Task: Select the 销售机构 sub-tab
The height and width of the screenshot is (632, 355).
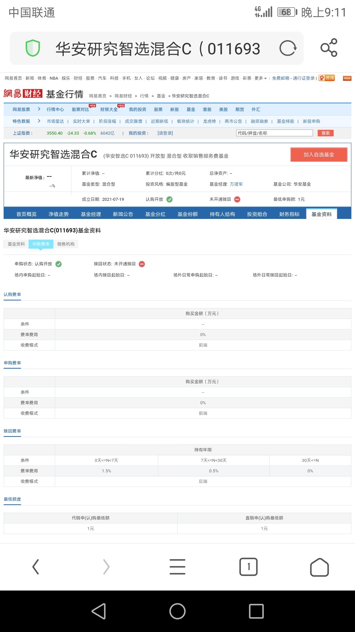Action: click(x=66, y=244)
